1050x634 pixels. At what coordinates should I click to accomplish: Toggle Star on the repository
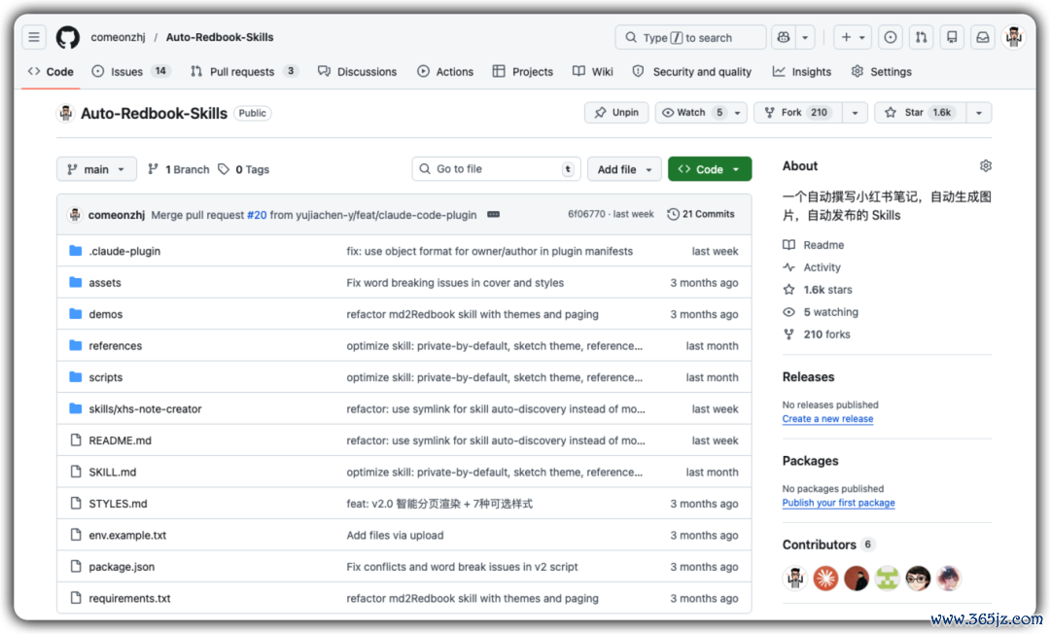[x=920, y=113]
